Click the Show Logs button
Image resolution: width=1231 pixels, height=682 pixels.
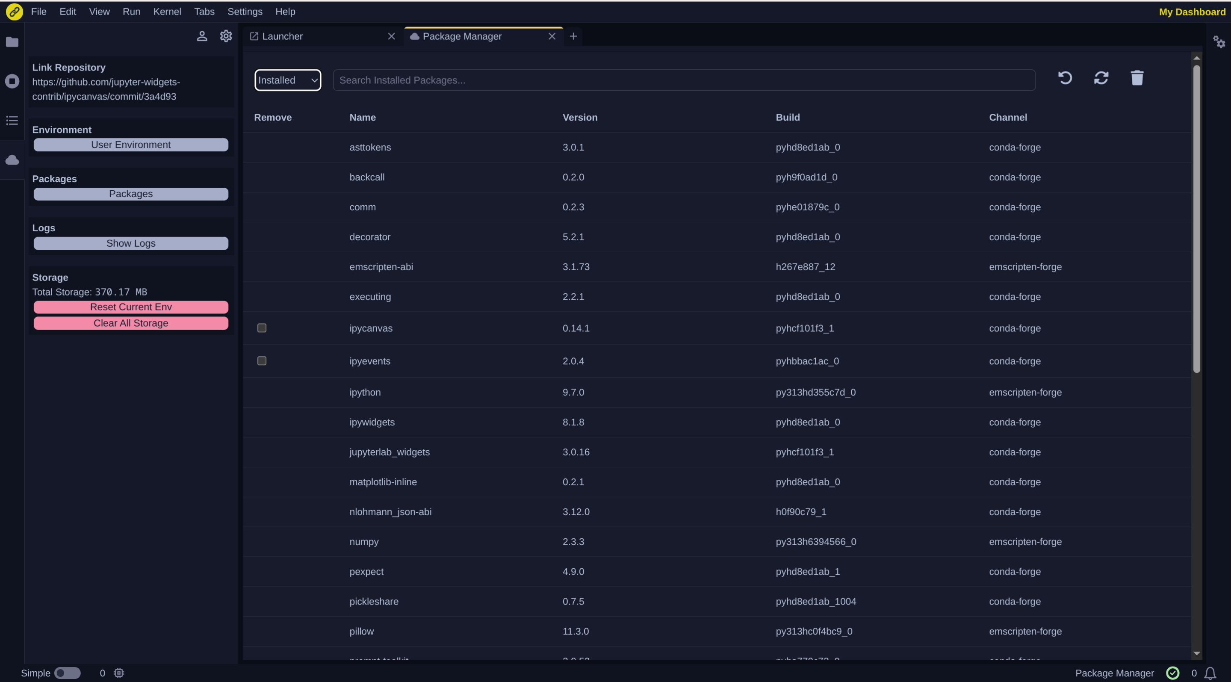point(130,243)
